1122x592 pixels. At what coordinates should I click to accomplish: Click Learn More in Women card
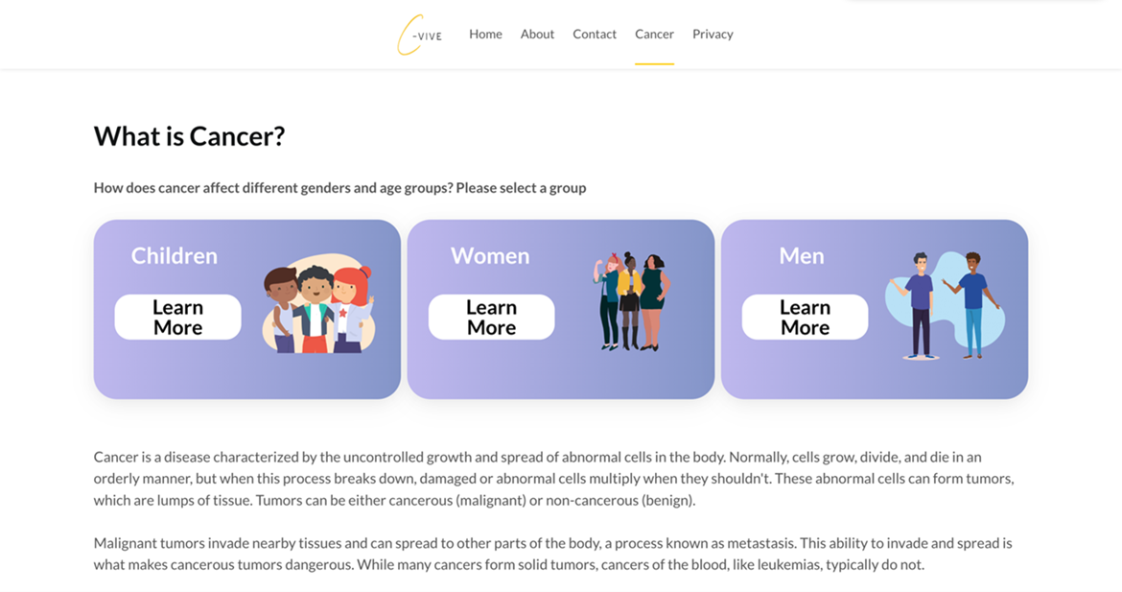[492, 318]
